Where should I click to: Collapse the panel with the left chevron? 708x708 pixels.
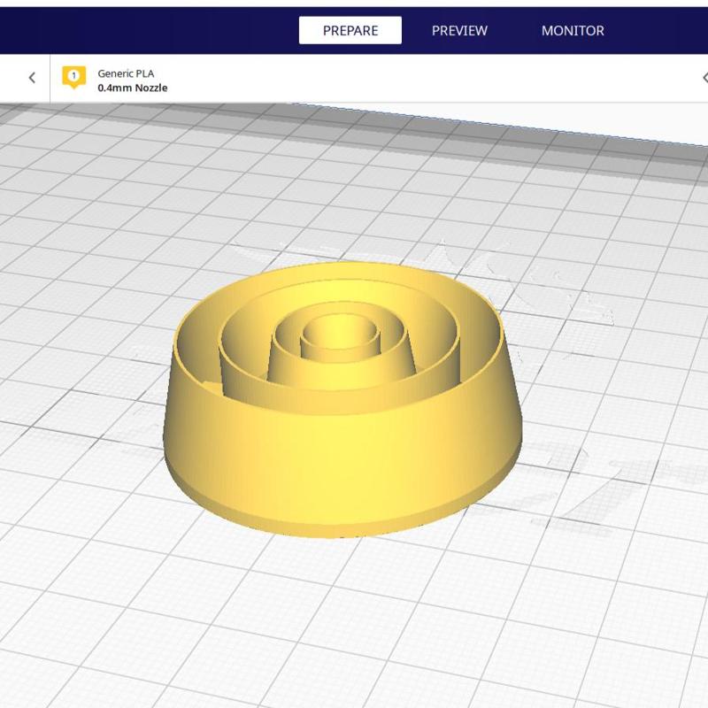coord(32,78)
